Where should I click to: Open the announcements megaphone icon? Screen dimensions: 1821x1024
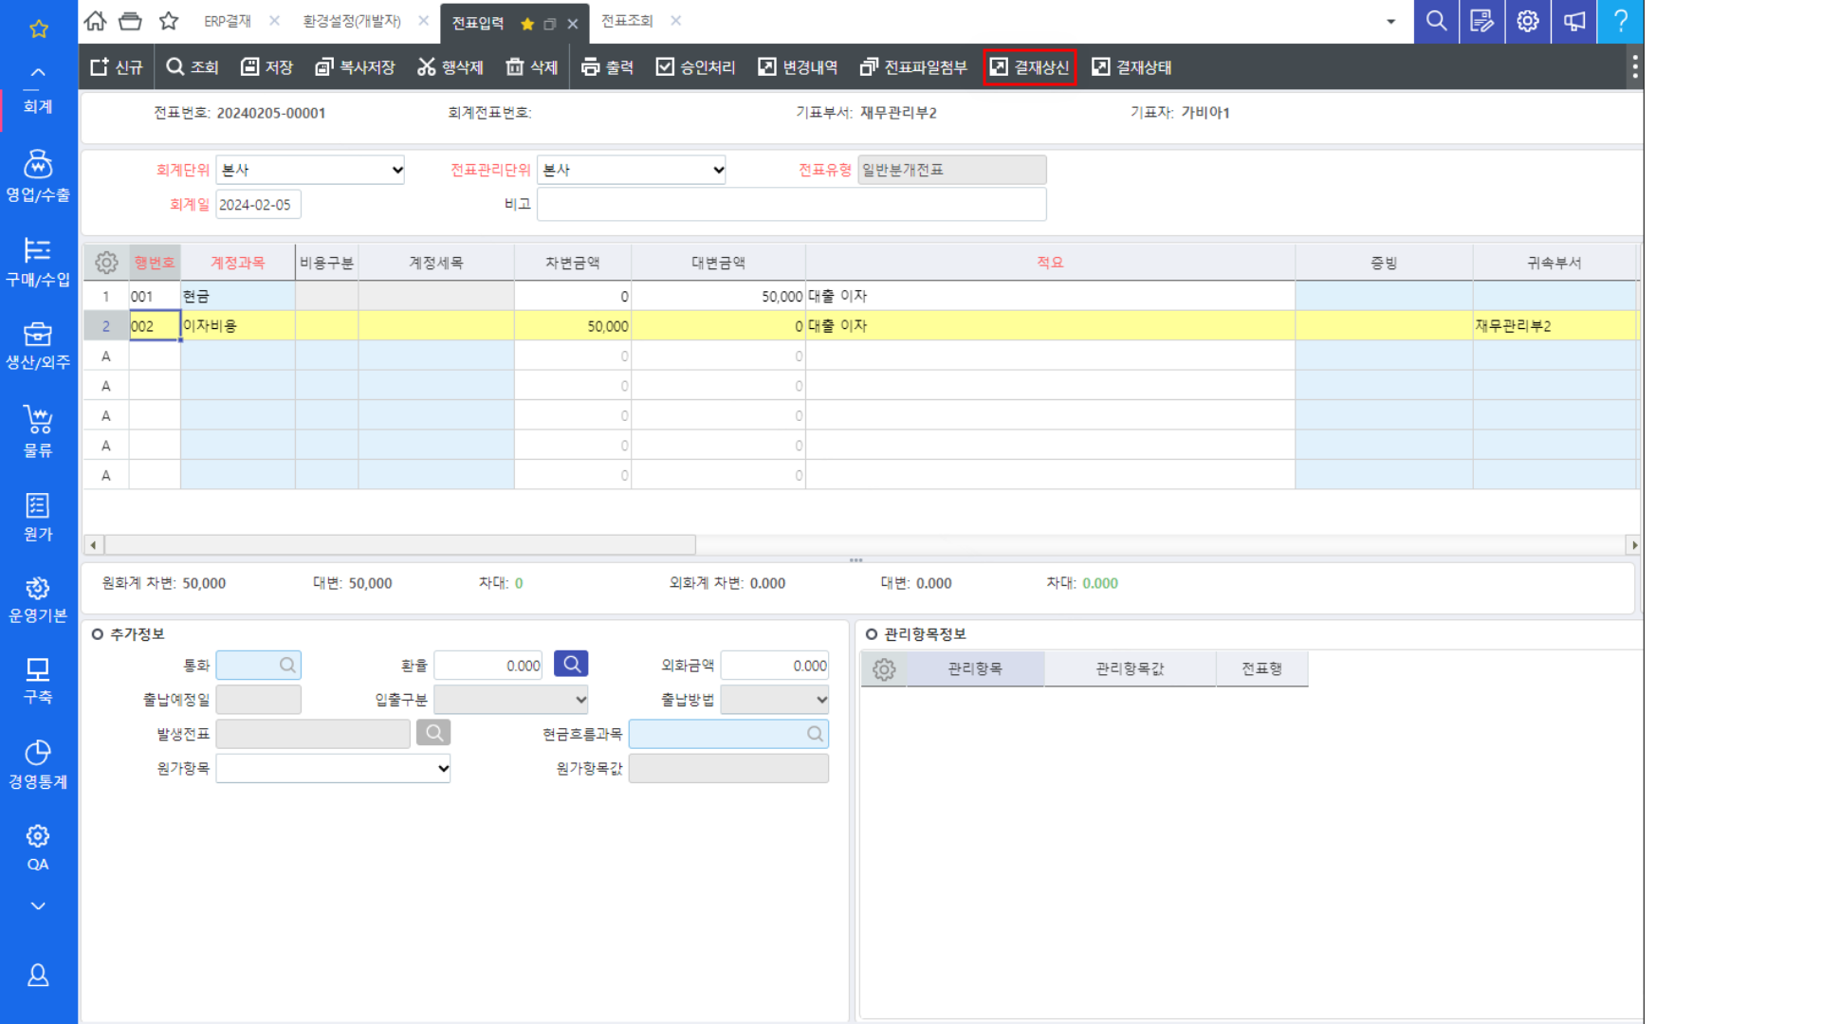[x=1574, y=21]
